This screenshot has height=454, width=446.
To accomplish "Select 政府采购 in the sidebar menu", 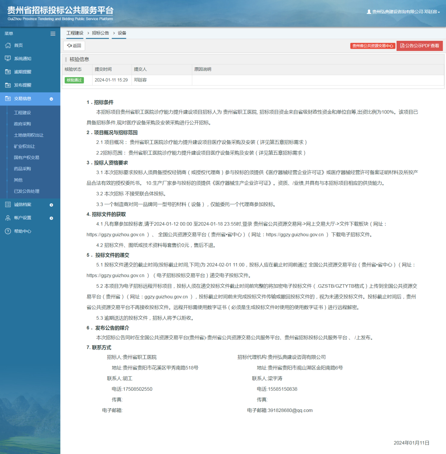I will (x=22, y=124).
